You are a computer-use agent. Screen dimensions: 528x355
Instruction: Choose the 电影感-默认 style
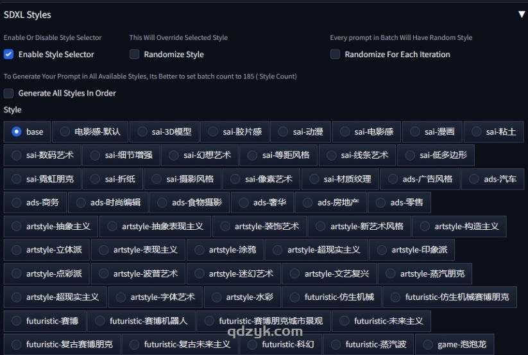point(65,132)
